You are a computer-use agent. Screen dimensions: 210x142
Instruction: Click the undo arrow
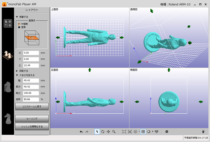tap(81, 131)
